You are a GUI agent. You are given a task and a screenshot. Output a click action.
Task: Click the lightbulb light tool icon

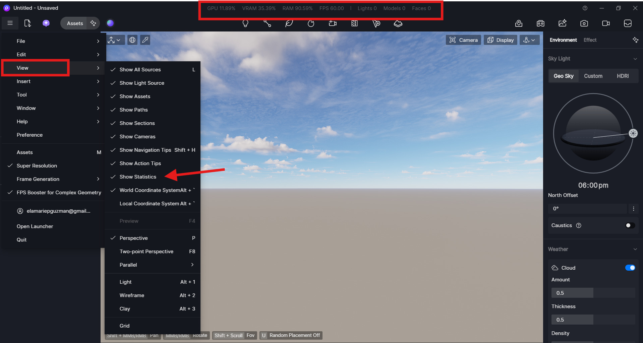[x=245, y=23]
